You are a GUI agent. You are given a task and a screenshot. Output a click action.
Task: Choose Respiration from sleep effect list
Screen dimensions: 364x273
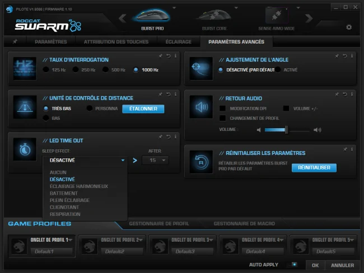click(x=65, y=214)
